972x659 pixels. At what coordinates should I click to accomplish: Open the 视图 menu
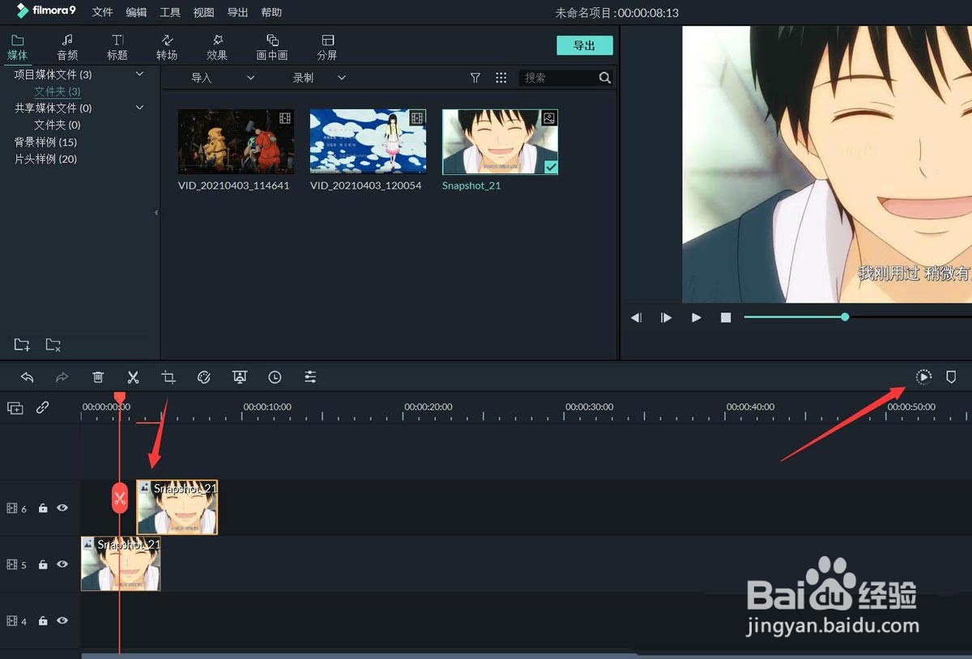point(204,12)
